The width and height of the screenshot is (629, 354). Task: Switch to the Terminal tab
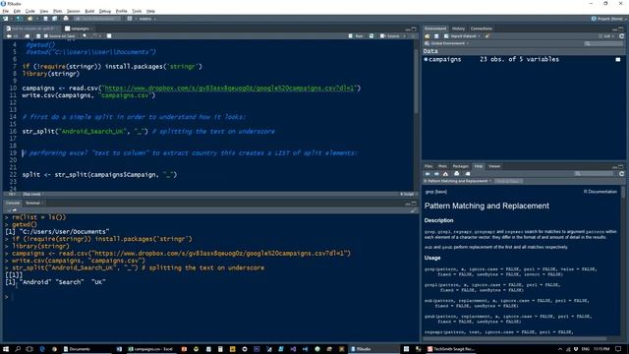tap(32, 204)
